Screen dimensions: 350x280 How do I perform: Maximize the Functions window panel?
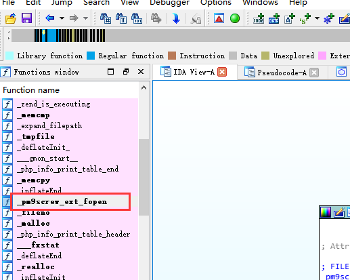pyautogui.click(x=110, y=72)
